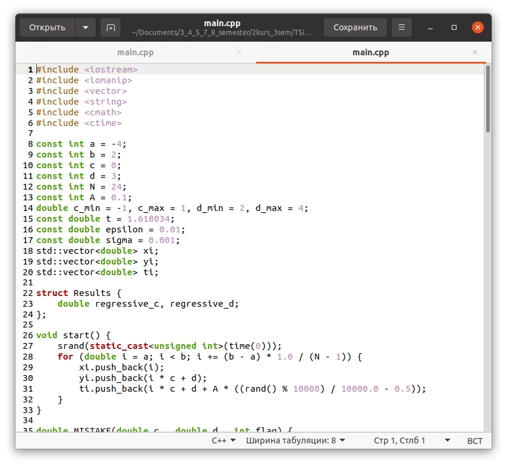Open the hamburger menu in the header bar
This screenshot has height=466, width=507.
point(402,27)
